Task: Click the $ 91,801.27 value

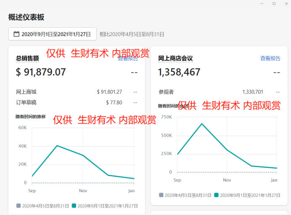Action: point(109,92)
